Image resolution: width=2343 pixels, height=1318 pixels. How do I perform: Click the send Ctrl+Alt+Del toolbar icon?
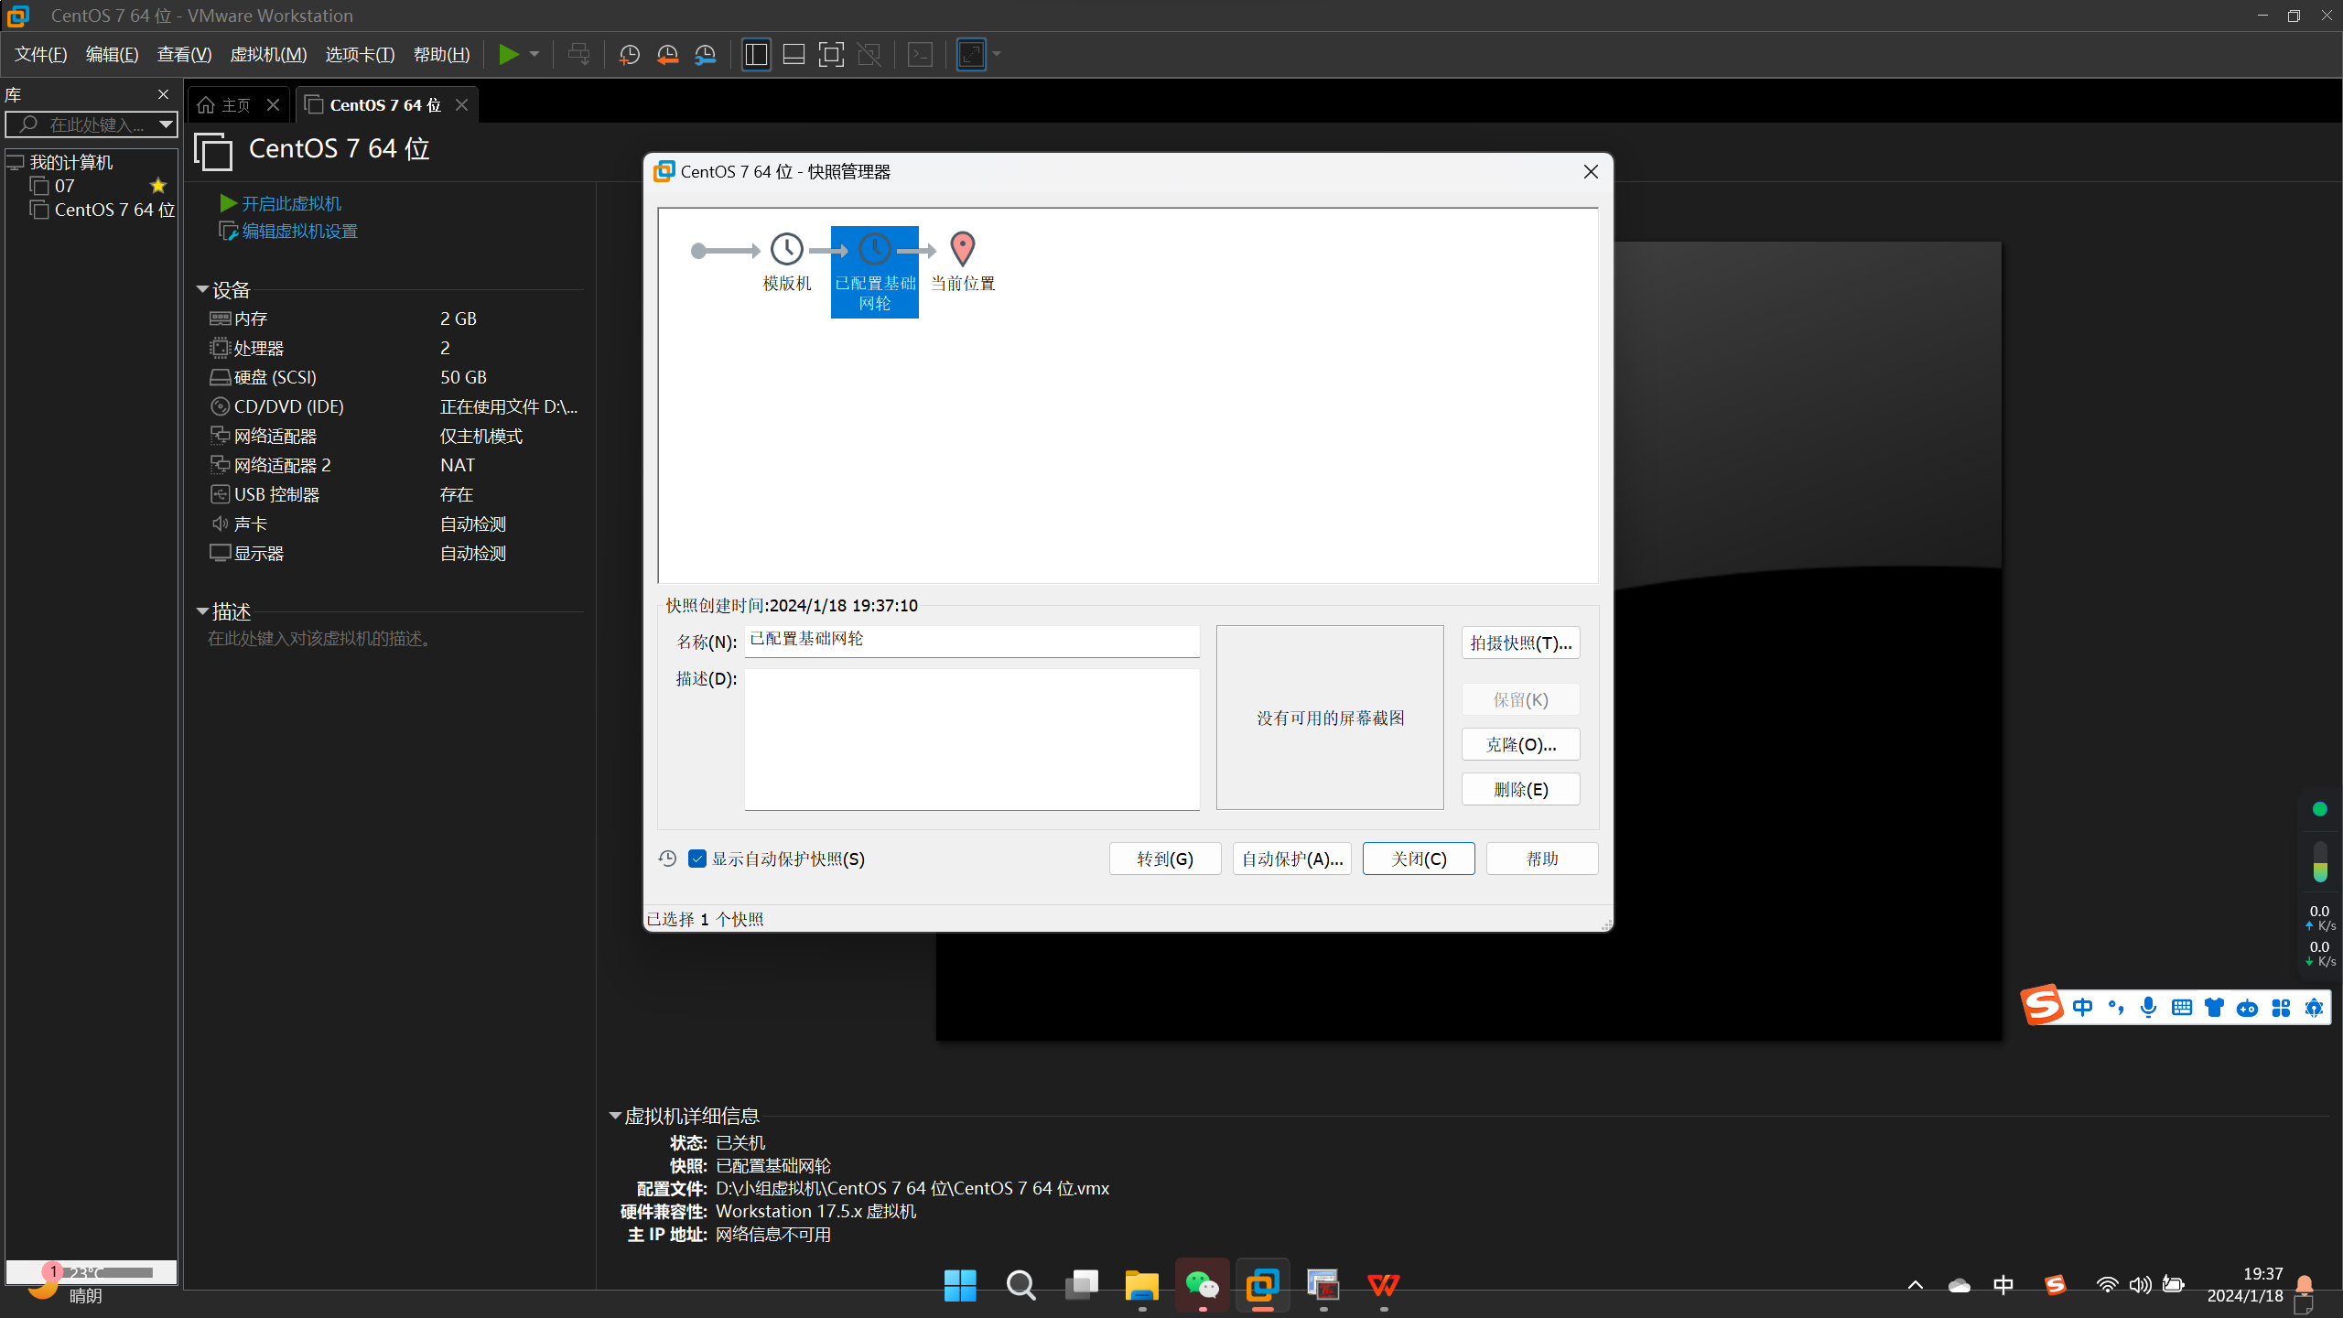click(x=578, y=55)
